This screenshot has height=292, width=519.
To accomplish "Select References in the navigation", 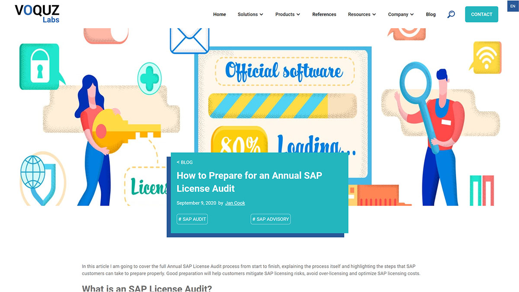I will coord(324,14).
